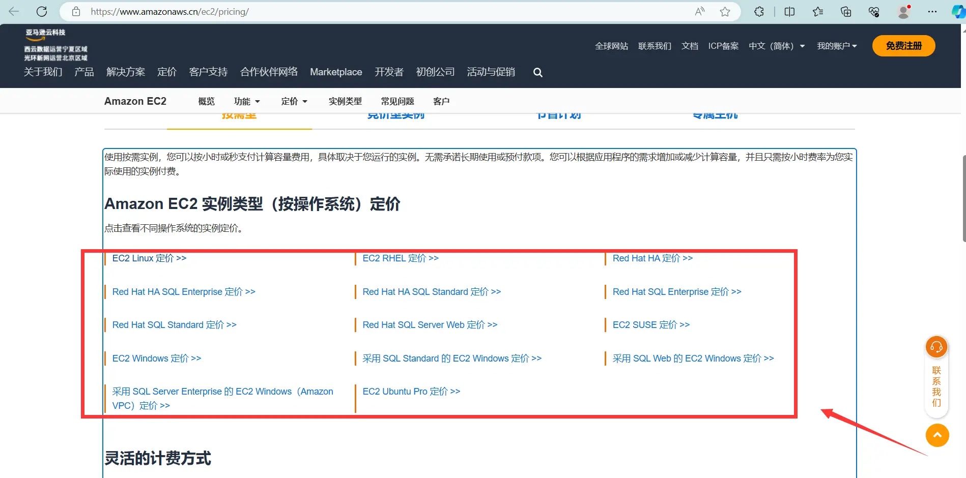Open Red Hat SQL Server Web 定价
The height and width of the screenshot is (478, 966).
[x=430, y=325]
